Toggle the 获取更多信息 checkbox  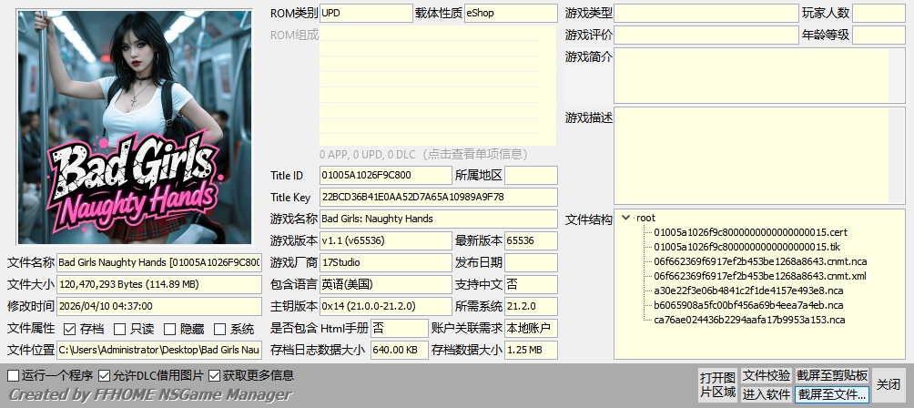(215, 375)
